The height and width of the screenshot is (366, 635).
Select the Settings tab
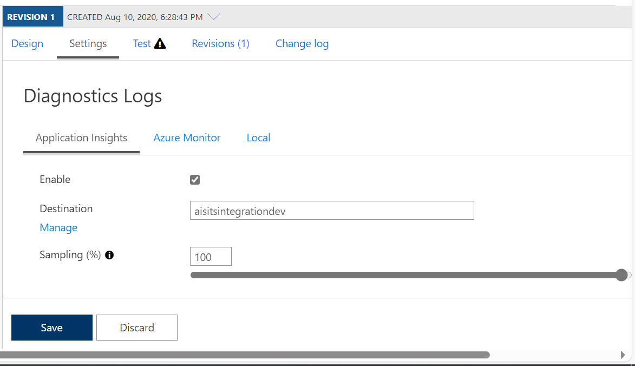[x=88, y=43]
